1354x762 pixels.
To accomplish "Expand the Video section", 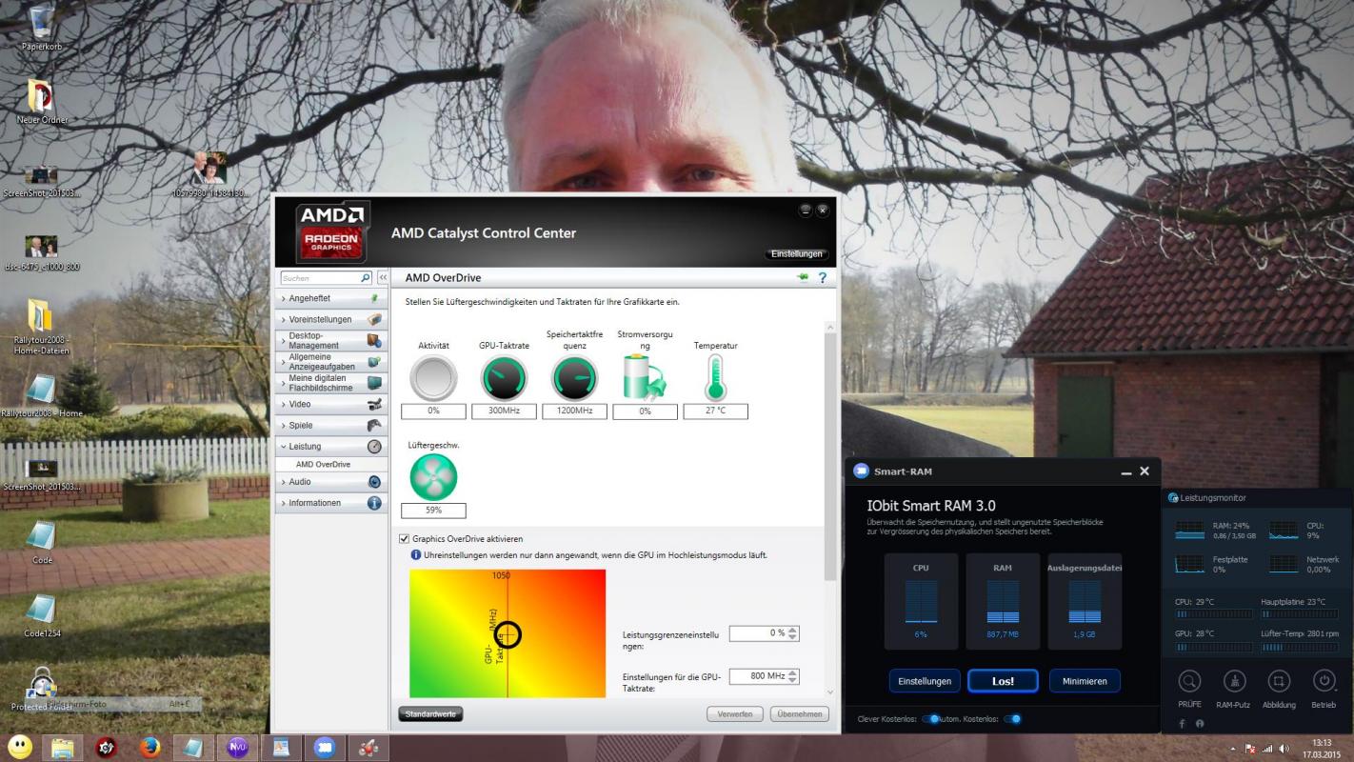I will point(331,404).
